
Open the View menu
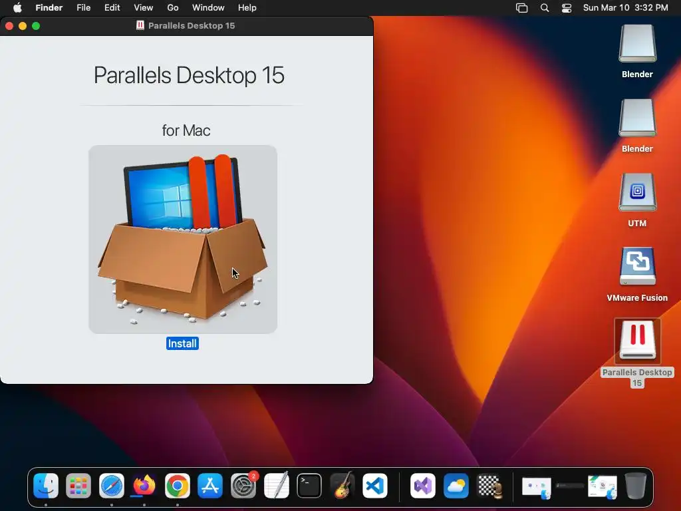[144, 8]
